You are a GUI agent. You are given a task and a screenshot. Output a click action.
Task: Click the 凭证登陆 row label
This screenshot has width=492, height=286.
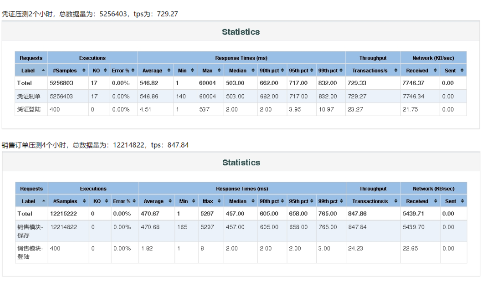pyautogui.click(x=29, y=109)
